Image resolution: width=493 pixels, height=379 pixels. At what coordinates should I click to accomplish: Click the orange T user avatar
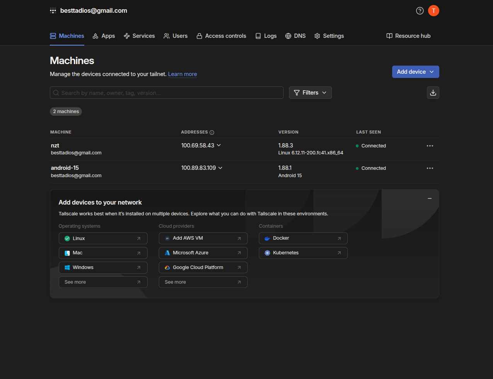[x=433, y=11]
